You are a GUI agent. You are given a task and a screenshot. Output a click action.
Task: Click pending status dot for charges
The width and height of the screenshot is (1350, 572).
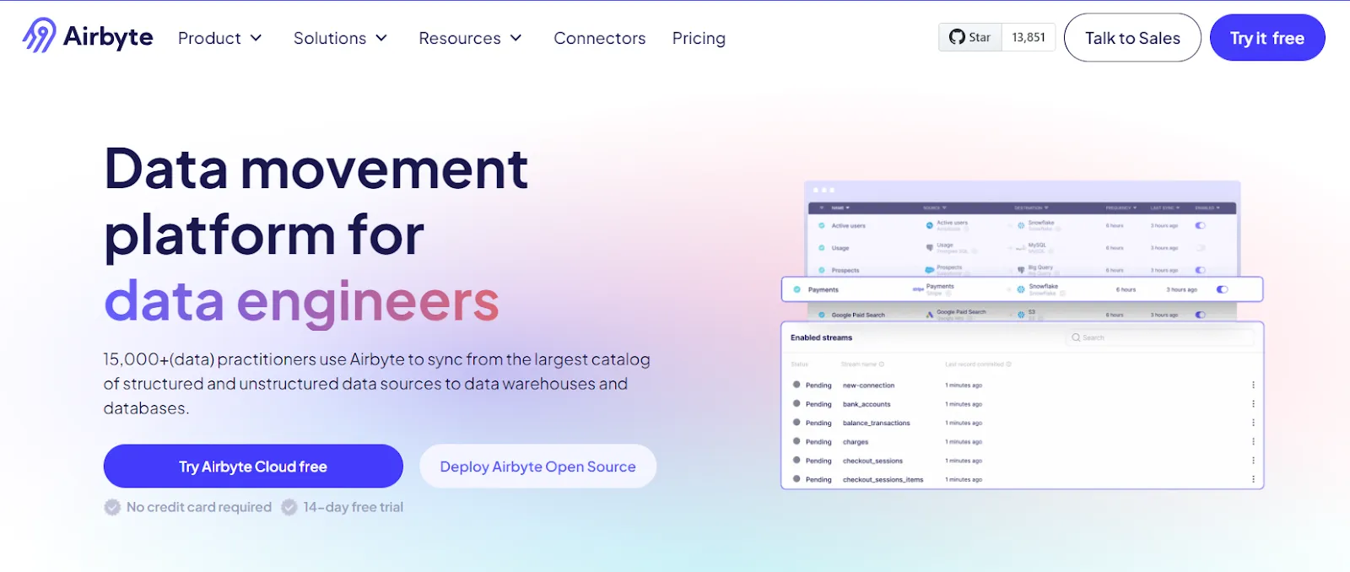[796, 441]
